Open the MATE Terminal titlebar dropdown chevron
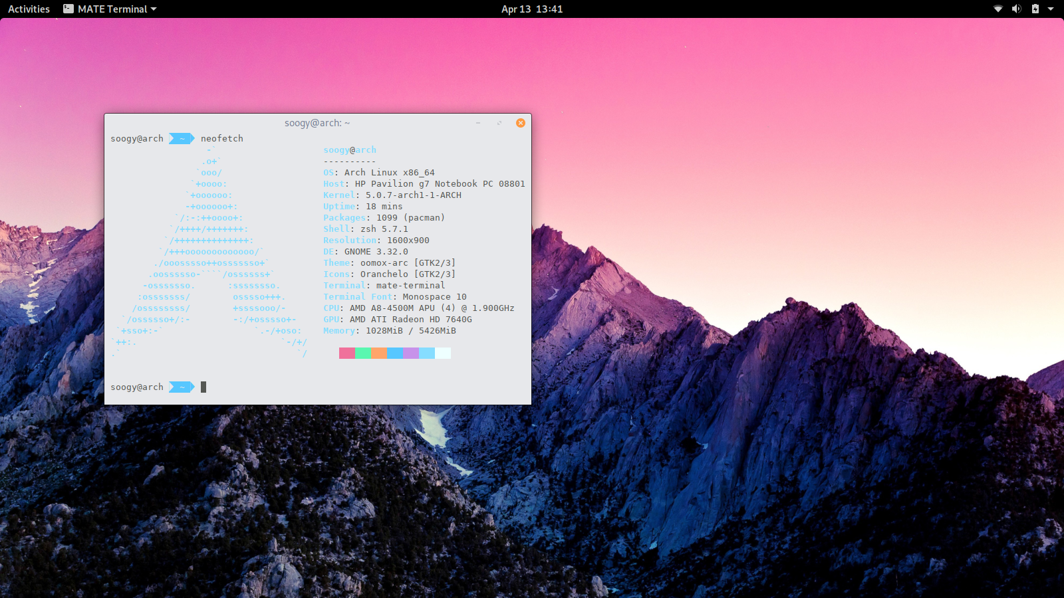The width and height of the screenshot is (1064, 598). 154,9
